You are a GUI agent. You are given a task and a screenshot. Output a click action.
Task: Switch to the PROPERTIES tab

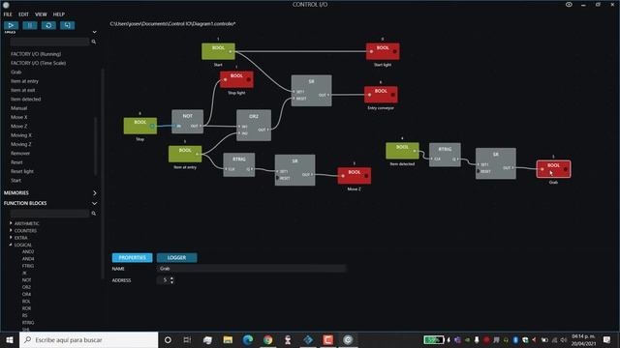coord(132,258)
